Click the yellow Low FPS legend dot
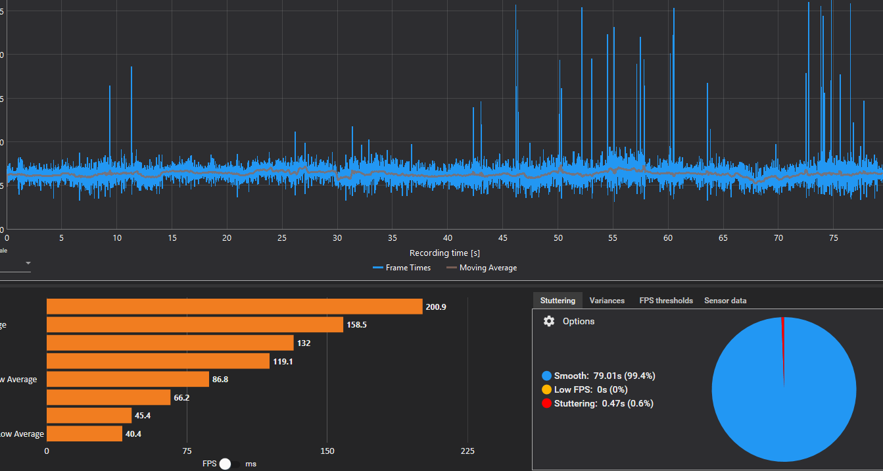This screenshot has width=883, height=471. [x=546, y=389]
